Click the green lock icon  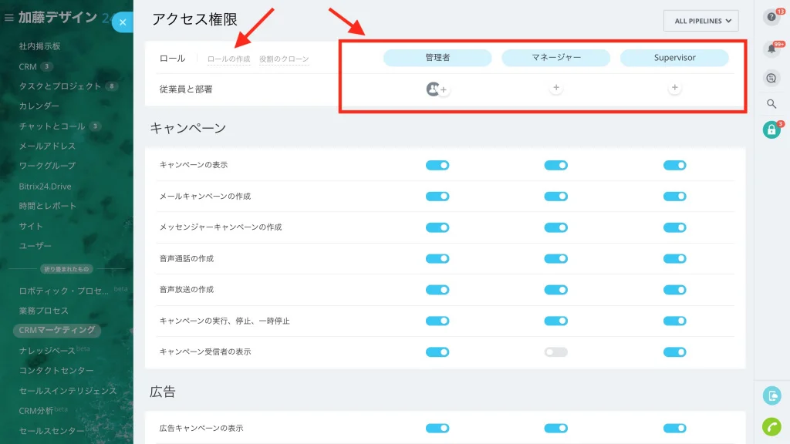click(x=771, y=129)
